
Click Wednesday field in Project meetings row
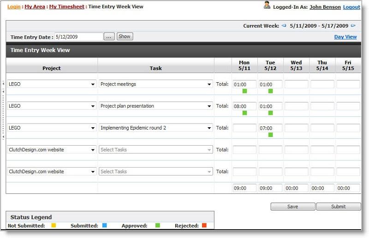(297, 84)
